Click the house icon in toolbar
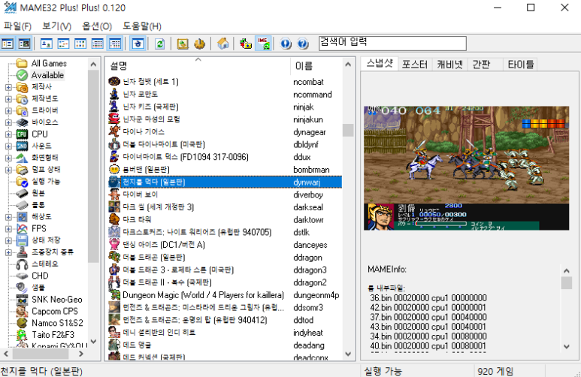 [222, 44]
